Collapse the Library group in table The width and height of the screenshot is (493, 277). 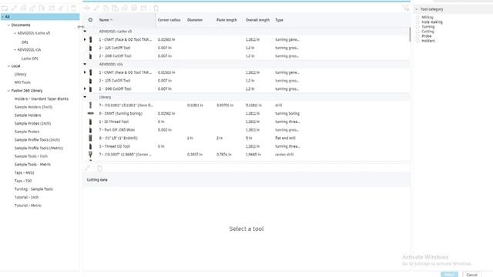[x=85, y=97]
